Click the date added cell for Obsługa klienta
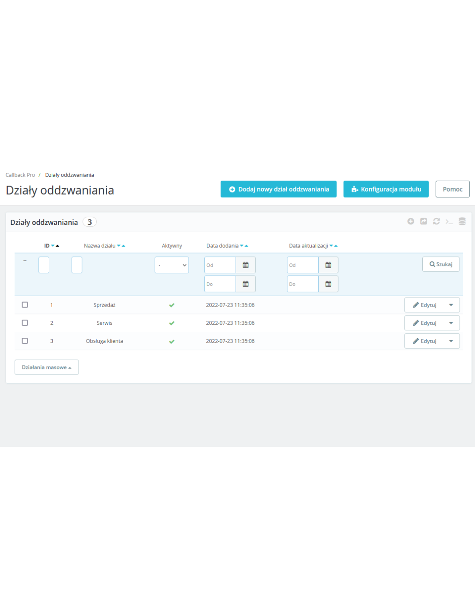475x615 pixels. pos(230,341)
